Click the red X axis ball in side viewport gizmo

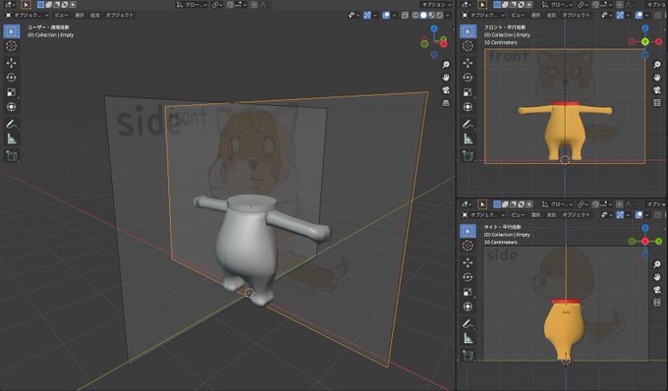645,241
